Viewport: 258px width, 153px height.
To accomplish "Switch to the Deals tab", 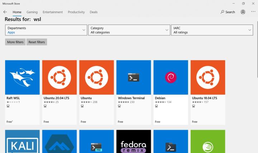I will point(94,12).
